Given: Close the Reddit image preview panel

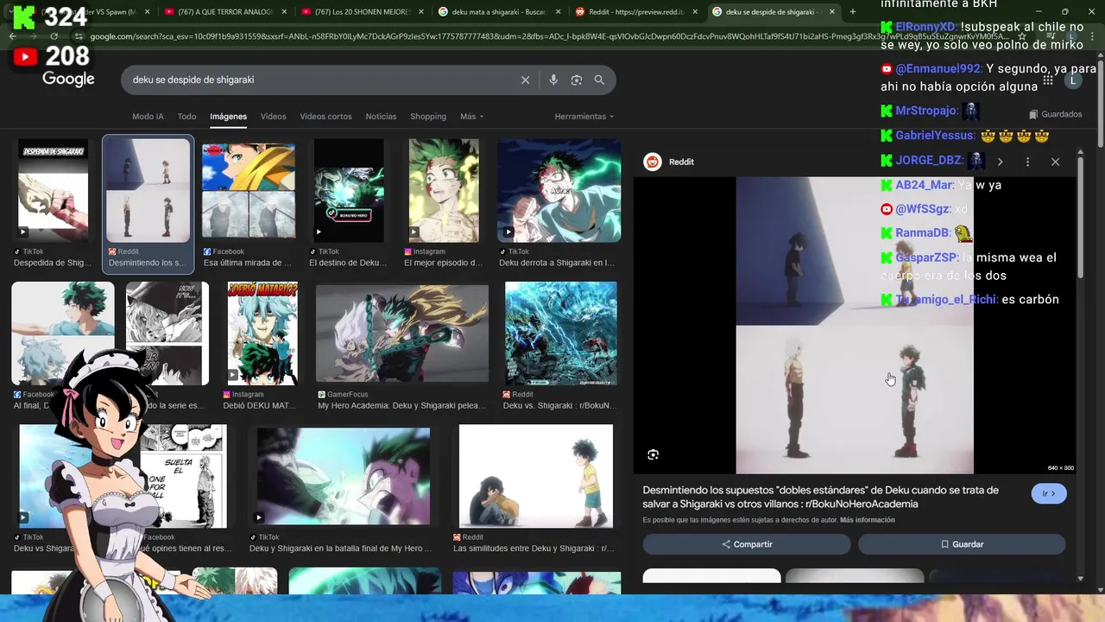Looking at the screenshot, I should (x=1055, y=162).
